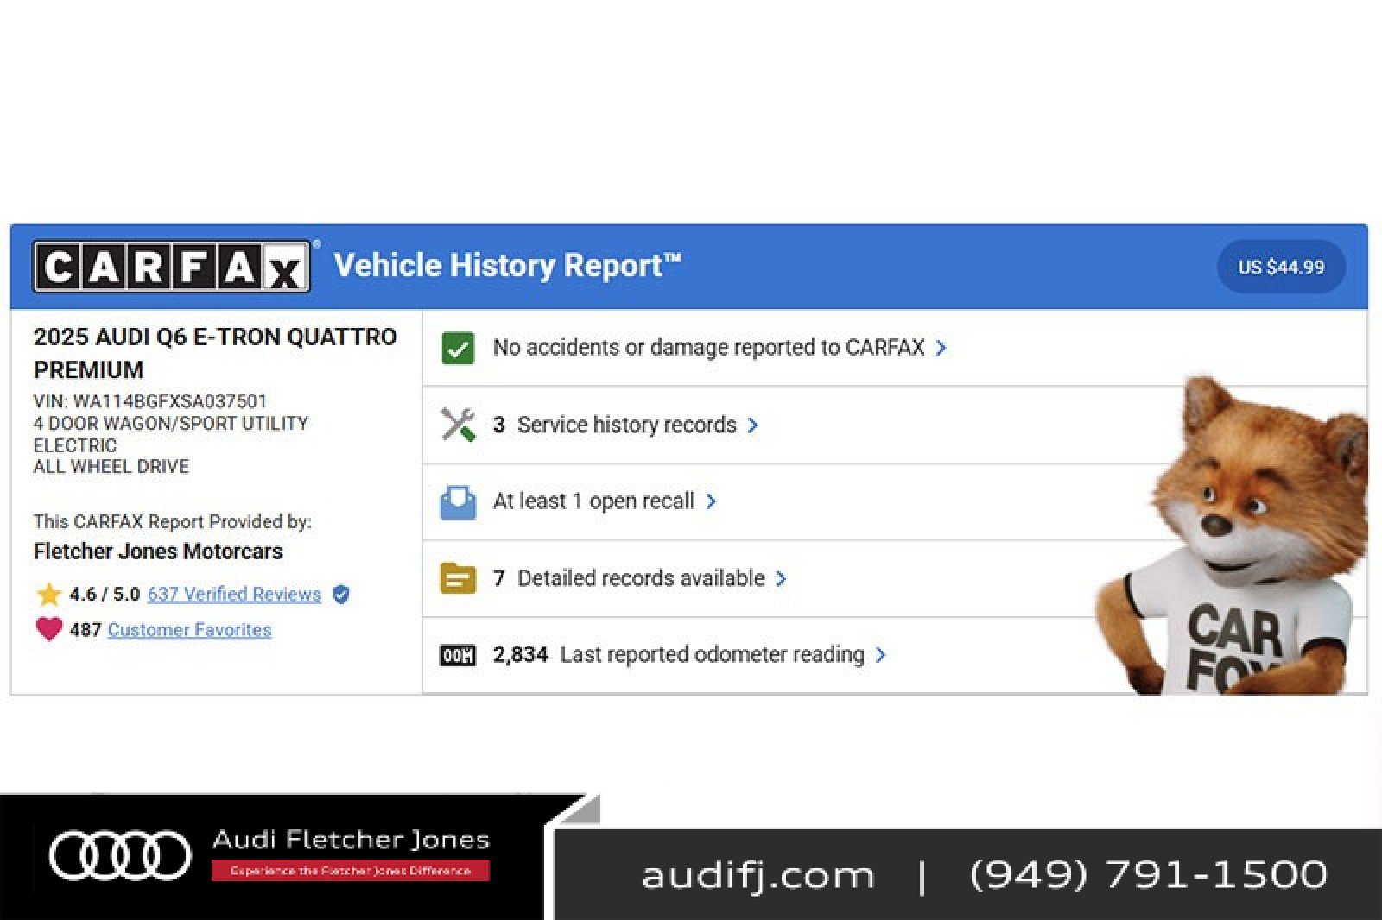Screen dimensions: 1382x920
Task: Expand the open recall chevron
Action: pyautogui.click(x=711, y=501)
